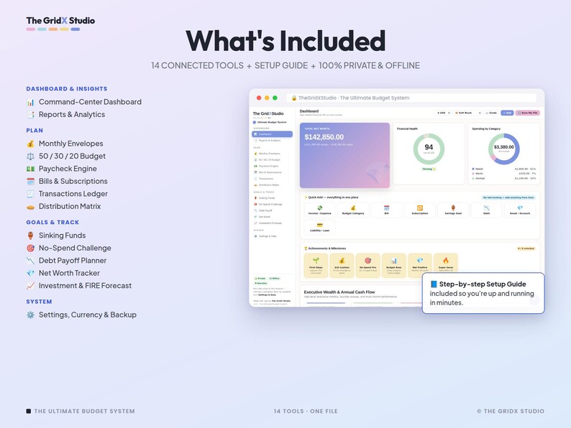571x428 pixels.
Task: Click the GOALS & TRACK heading in feature list
Action: click(x=52, y=222)
